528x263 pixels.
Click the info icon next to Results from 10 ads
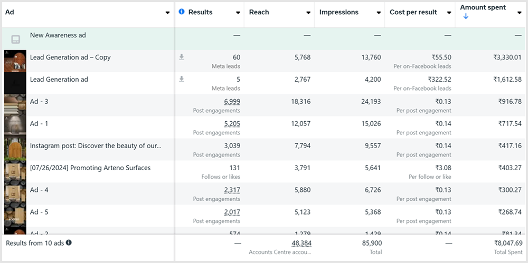tap(69, 243)
